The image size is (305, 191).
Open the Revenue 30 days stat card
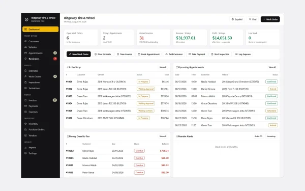pos(190,37)
